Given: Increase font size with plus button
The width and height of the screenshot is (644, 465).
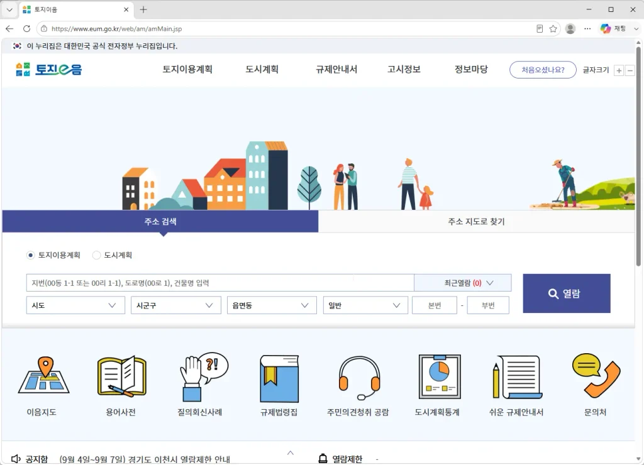Looking at the screenshot, I should [x=619, y=70].
